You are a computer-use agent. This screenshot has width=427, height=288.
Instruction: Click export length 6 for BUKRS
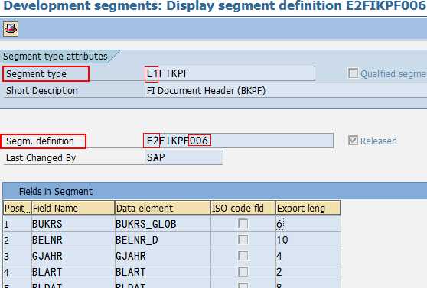coord(308,224)
